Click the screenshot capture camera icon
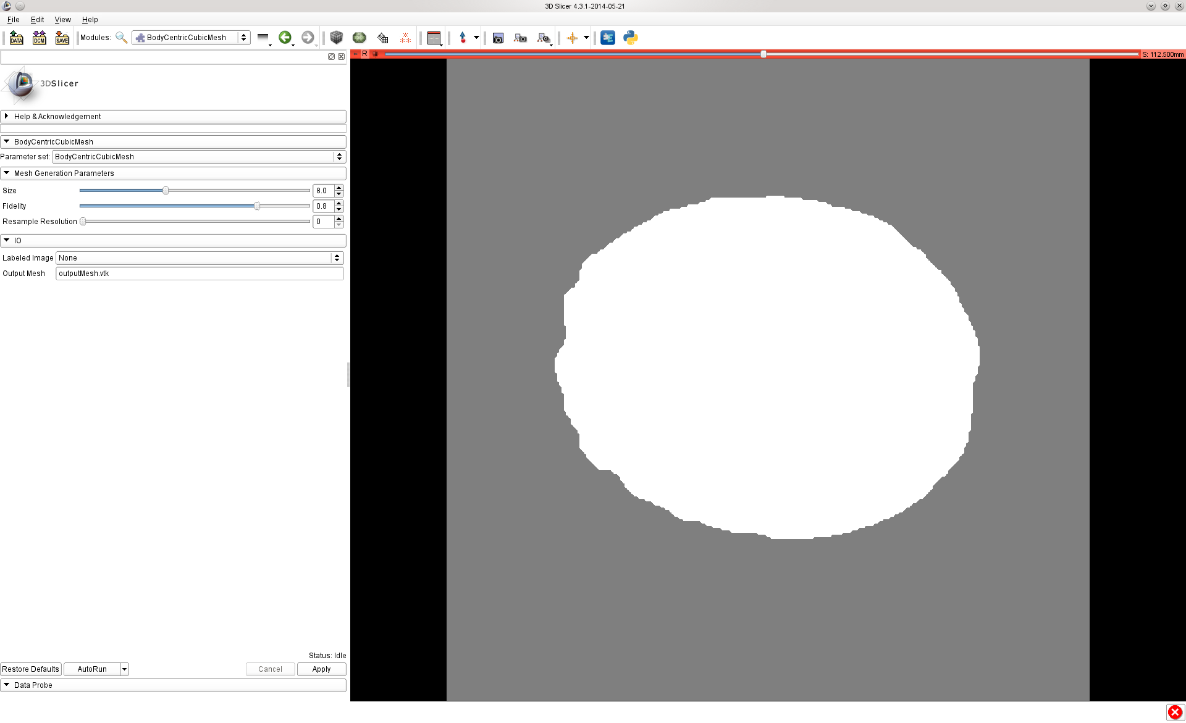 point(498,38)
